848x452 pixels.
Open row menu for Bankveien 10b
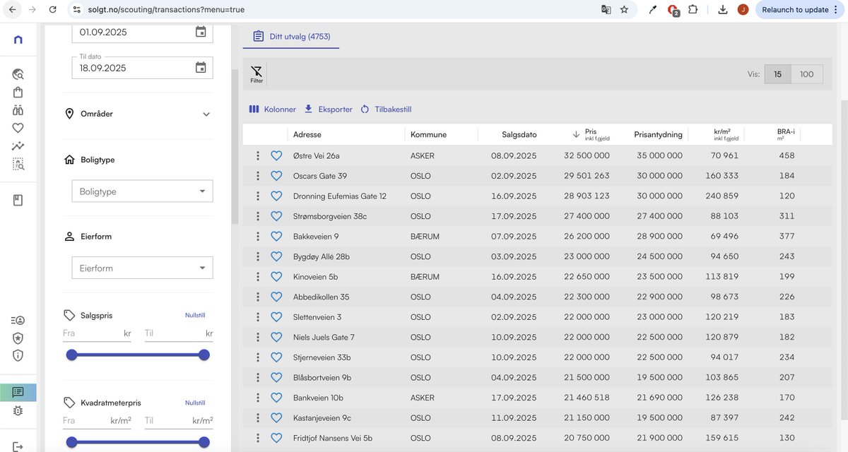(258, 398)
